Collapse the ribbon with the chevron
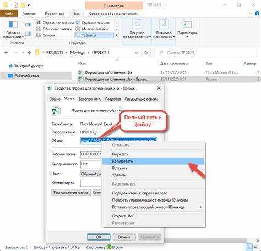 (250, 13)
